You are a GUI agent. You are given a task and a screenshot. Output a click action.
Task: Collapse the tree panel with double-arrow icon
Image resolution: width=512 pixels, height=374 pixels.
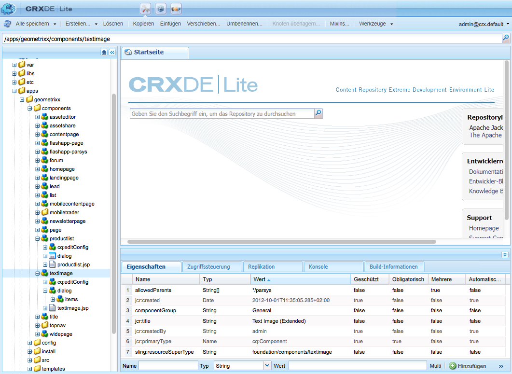(x=112, y=52)
